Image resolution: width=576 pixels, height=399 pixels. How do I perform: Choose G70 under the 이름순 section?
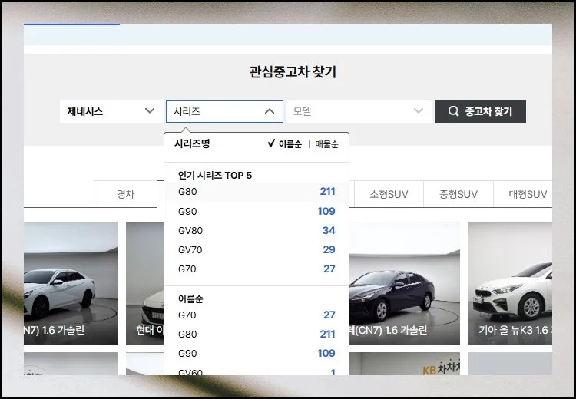187,315
